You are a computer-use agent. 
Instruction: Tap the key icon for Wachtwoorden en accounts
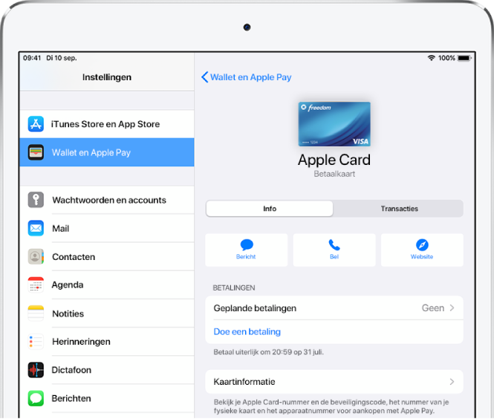36,200
